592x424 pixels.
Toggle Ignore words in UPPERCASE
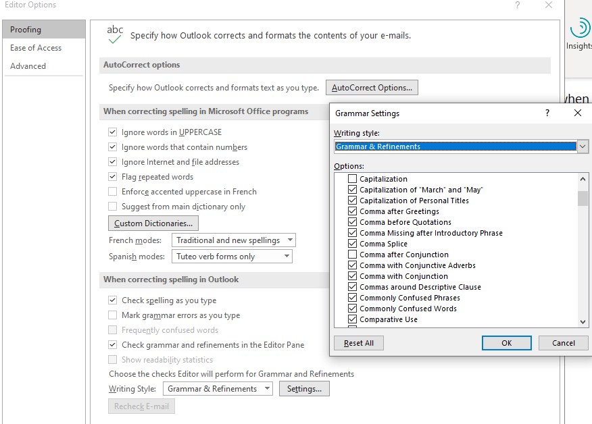(x=112, y=132)
